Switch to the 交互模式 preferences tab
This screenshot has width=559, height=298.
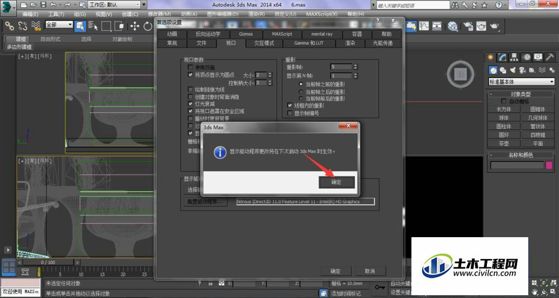coord(264,43)
